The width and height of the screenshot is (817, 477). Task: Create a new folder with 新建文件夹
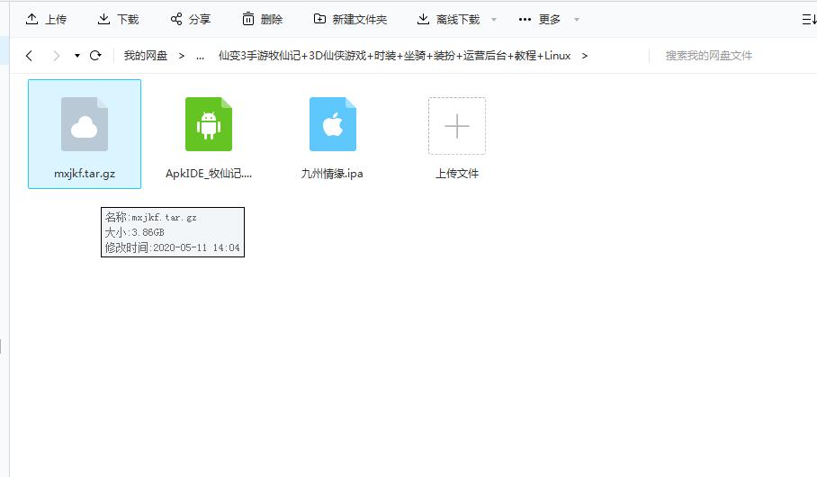point(350,19)
